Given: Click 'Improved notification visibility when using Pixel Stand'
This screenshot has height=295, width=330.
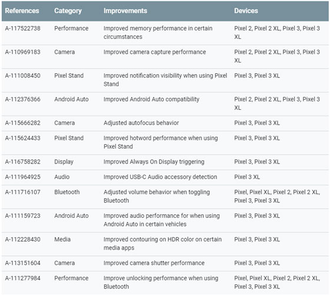Looking at the screenshot, I should click(x=165, y=80).
